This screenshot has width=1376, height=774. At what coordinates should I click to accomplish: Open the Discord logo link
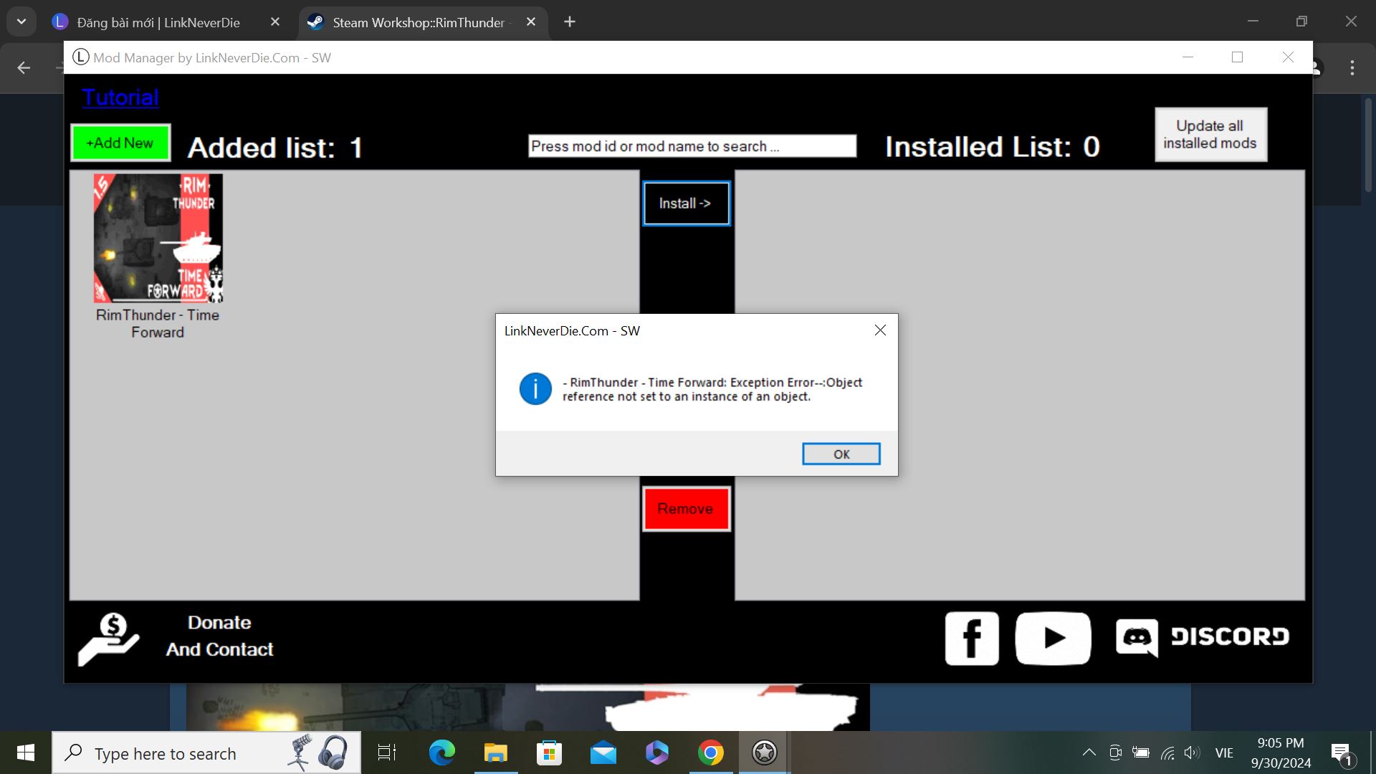coord(1202,637)
